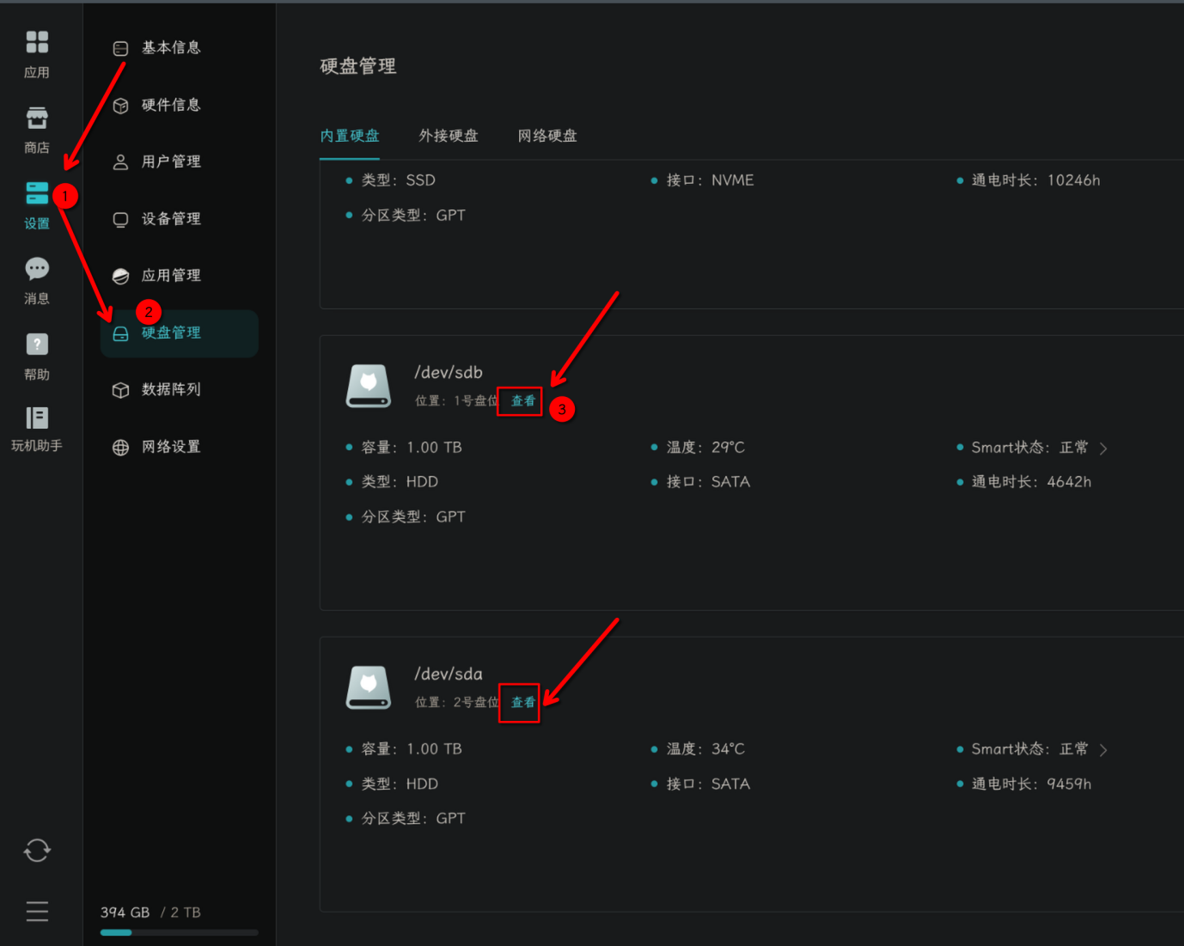This screenshot has width=1184, height=946.
Task: Switch to the 内置硬盘 tab
Action: [x=350, y=136]
